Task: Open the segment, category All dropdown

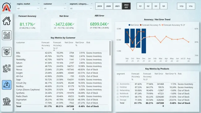Action: click(x=81, y=8)
